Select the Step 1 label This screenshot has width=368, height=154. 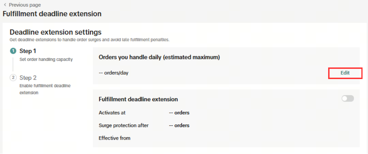28,51
